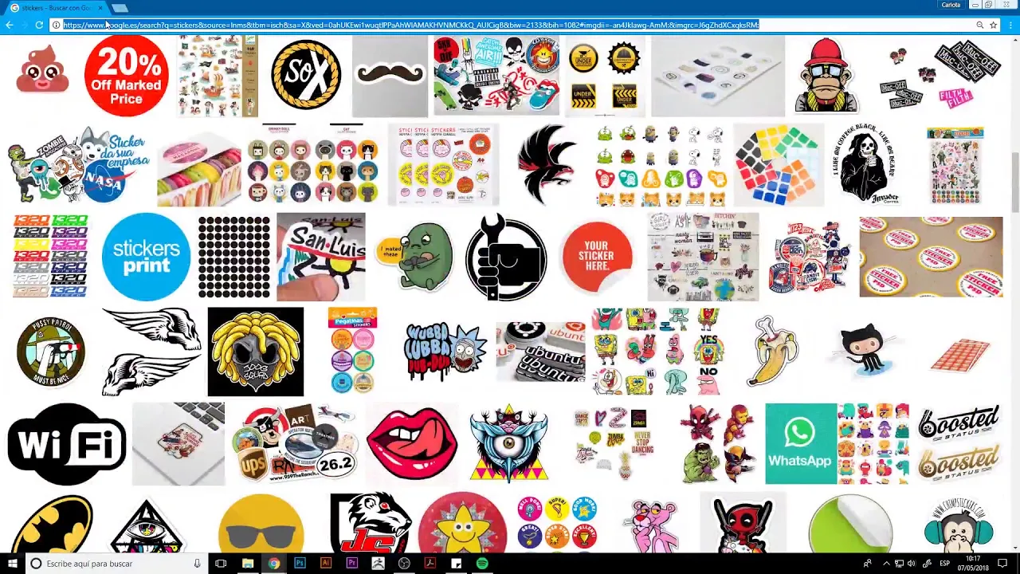The image size is (1020, 574).
Task: Open the black dots grid image
Action: click(234, 256)
